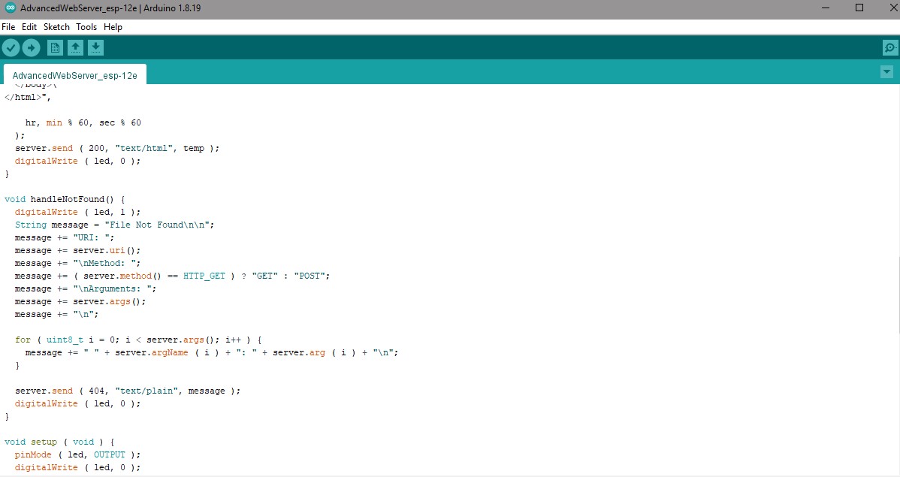Click the '</html>",' code line
The width and height of the screenshot is (900, 477).
(x=28, y=97)
